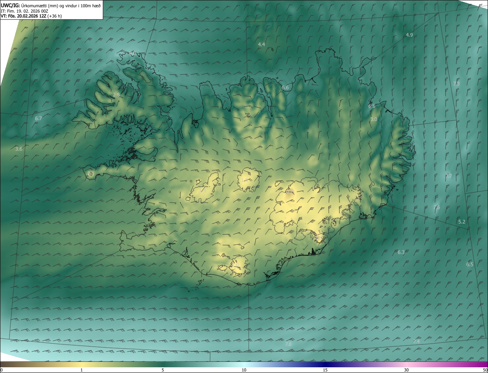Click the colour scale label 0
The height and width of the screenshot is (373, 488).
2,370
